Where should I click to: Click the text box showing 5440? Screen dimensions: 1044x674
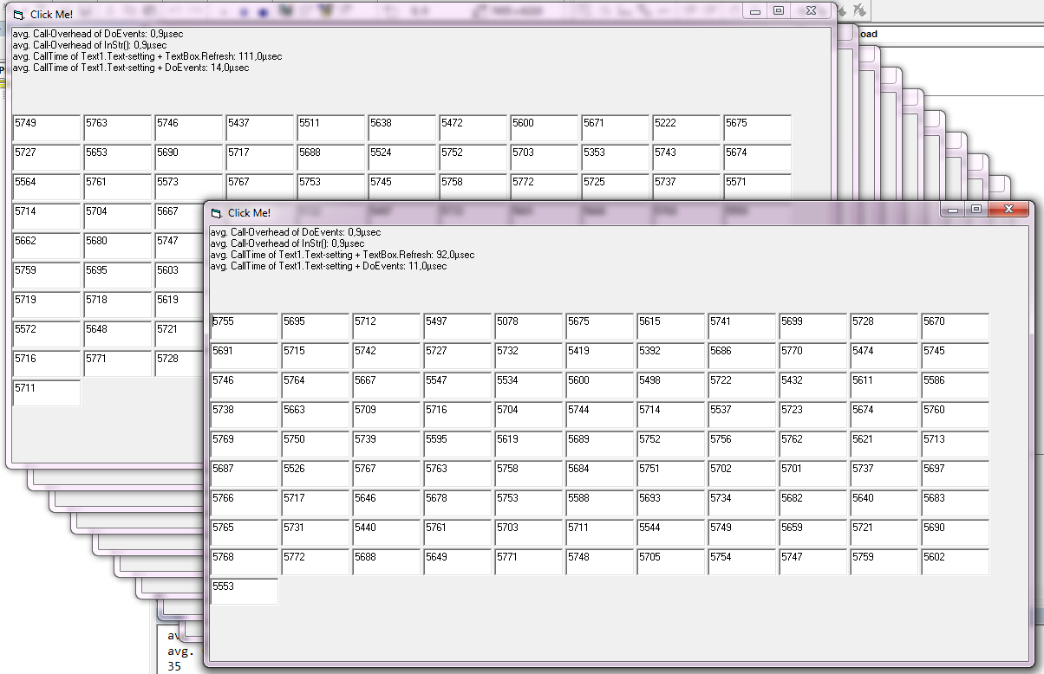click(x=386, y=533)
